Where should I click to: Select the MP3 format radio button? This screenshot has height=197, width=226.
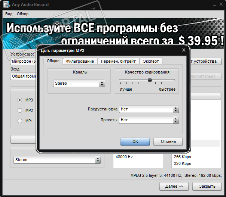point(20,100)
